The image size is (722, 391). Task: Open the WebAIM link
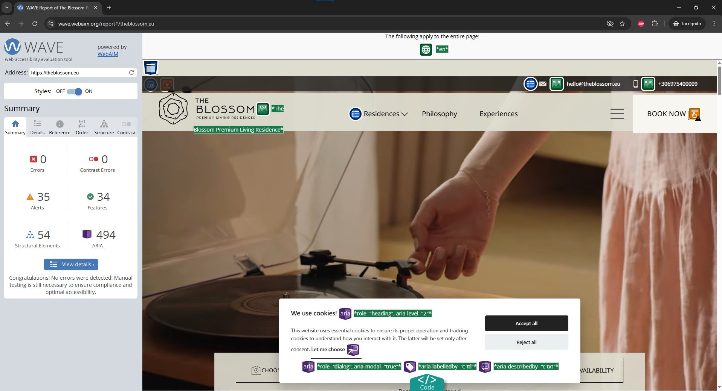tap(108, 54)
